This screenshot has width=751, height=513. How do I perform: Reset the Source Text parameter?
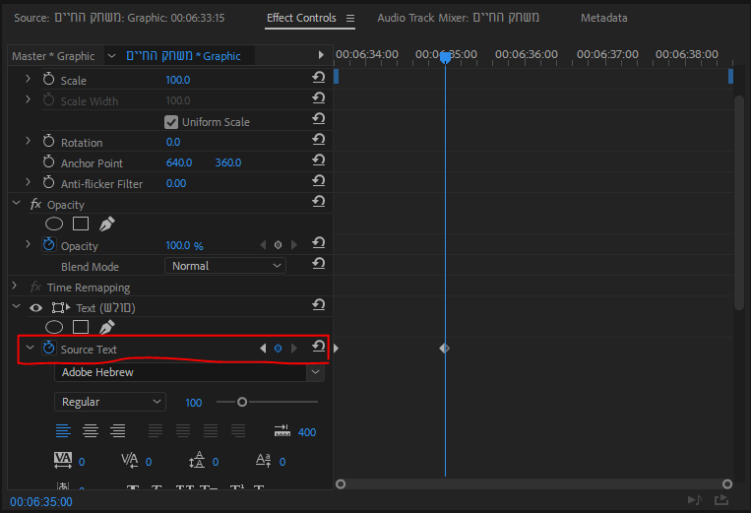pyautogui.click(x=319, y=346)
